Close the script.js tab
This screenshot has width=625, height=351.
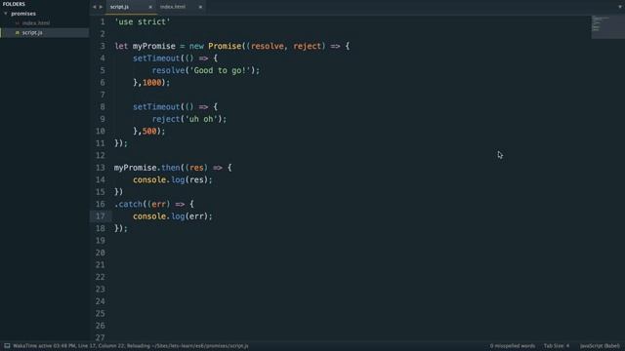(150, 7)
